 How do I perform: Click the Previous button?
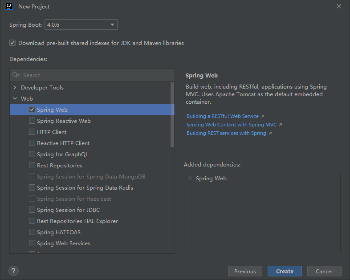[x=245, y=271]
